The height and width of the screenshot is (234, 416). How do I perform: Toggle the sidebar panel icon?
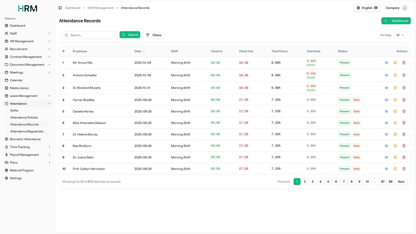(x=60, y=8)
